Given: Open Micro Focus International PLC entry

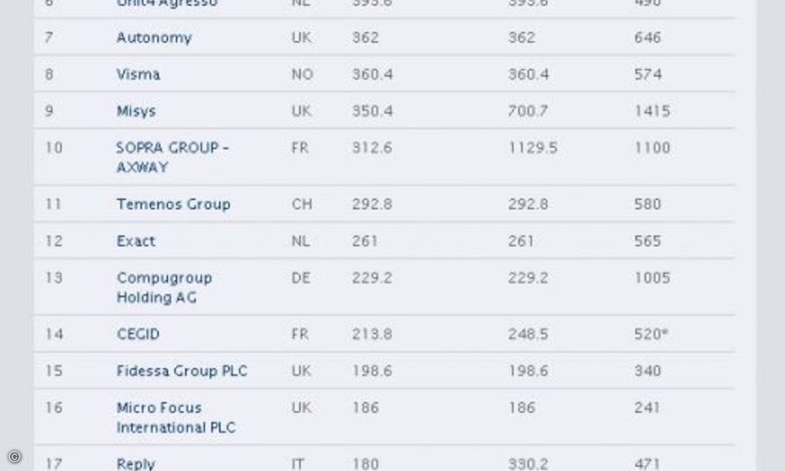Looking at the screenshot, I should 176,417.
